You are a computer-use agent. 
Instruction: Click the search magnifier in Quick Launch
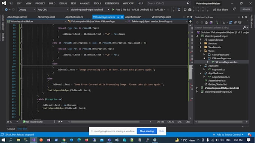(188, 3)
